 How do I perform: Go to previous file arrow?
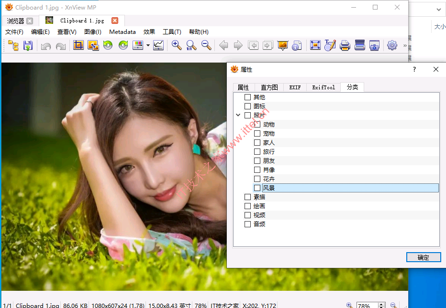pos(223,45)
